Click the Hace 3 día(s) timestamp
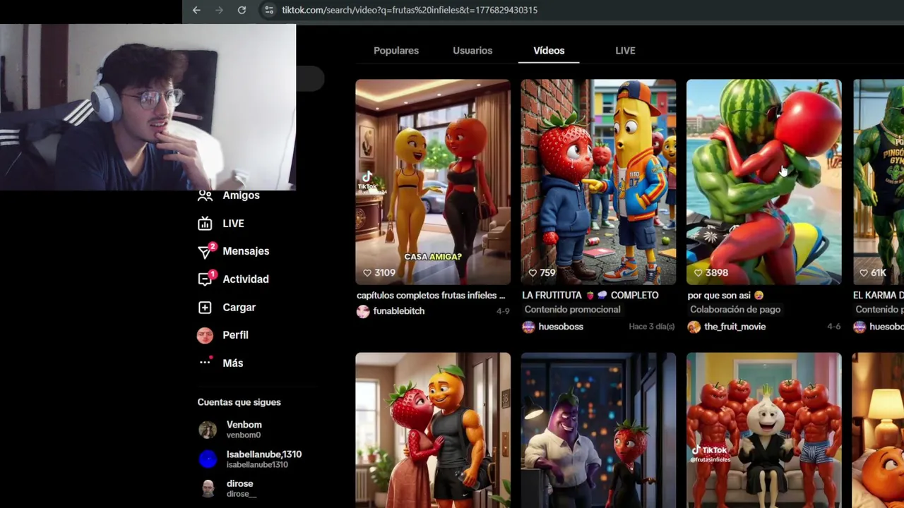Viewport: 904px width, 508px height. [x=652, y=327]
